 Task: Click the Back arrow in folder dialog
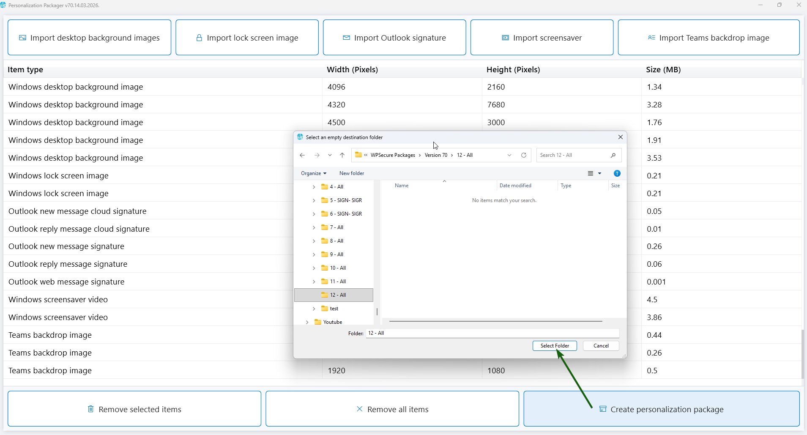coord(302,155)
